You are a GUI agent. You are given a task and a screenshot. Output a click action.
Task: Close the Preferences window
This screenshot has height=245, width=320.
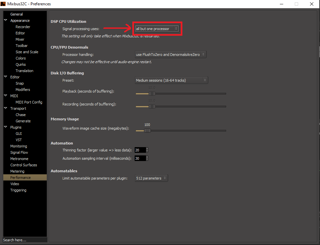[312, 4]
